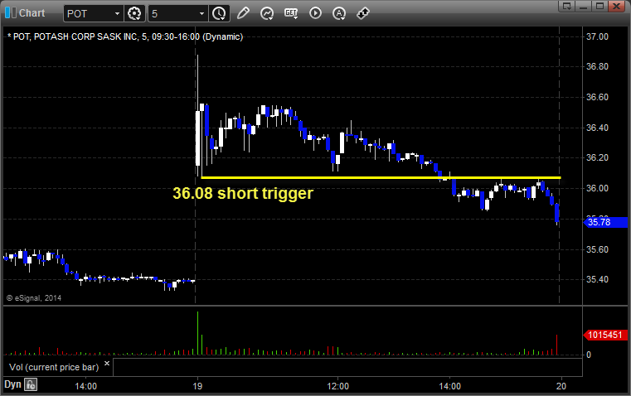Click the 36.00 price axis label
The image size is (631, 396).
597,188
